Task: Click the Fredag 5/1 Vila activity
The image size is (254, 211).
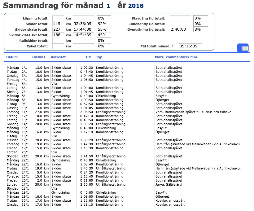Action: point(54,84)
